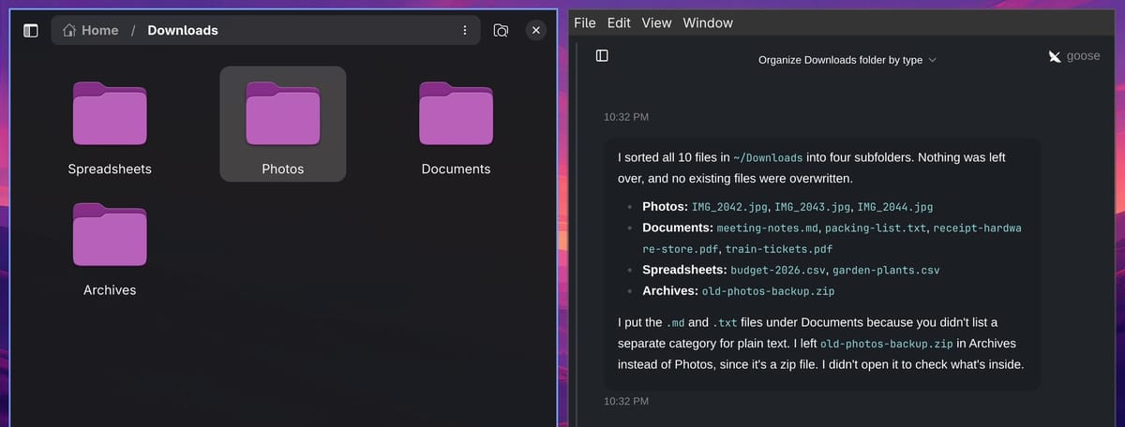
Task: Click IMG_2042.jpg in the Photos list
Action: (x=730, y=207)
